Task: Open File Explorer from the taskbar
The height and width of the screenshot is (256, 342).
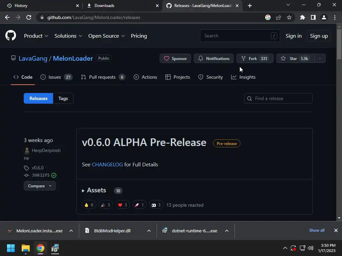Action: [x=25, y=248]
